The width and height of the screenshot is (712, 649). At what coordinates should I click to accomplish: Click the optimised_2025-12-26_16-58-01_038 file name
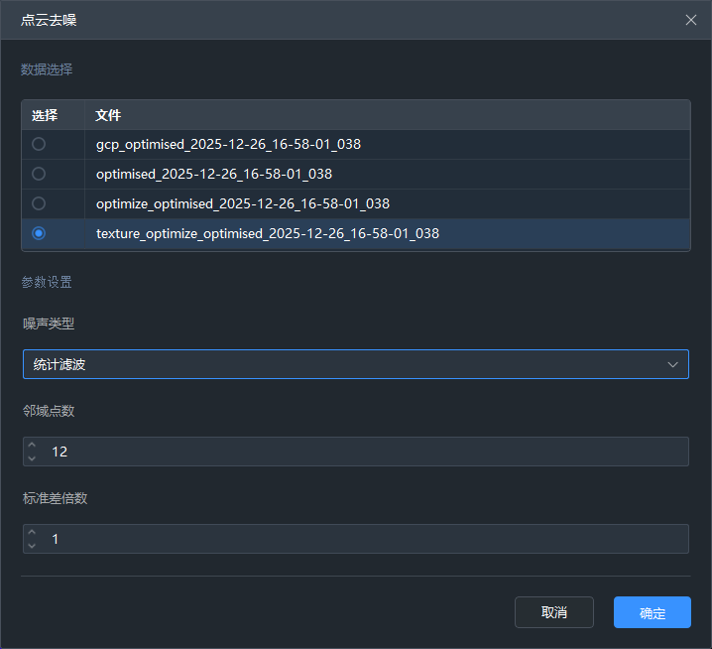(x=213, y=174)
